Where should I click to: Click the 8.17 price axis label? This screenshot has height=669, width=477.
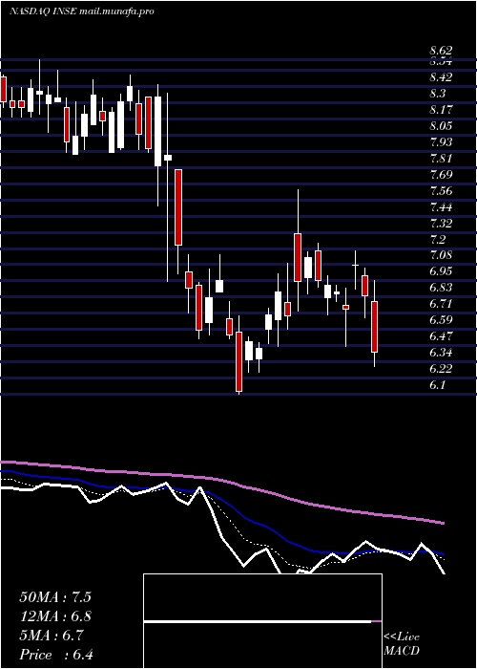pyautogui.click(x=441, y=110)
